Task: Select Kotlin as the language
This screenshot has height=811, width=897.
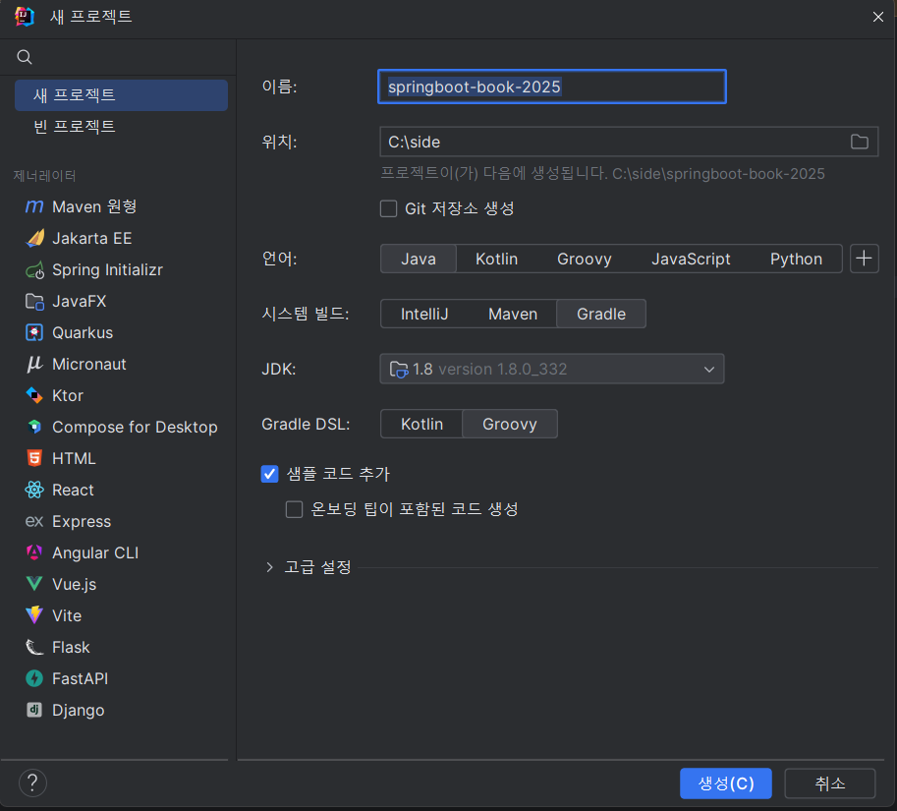Action: 496,259
